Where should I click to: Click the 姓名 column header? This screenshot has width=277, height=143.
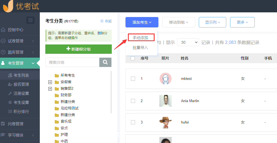184,58
